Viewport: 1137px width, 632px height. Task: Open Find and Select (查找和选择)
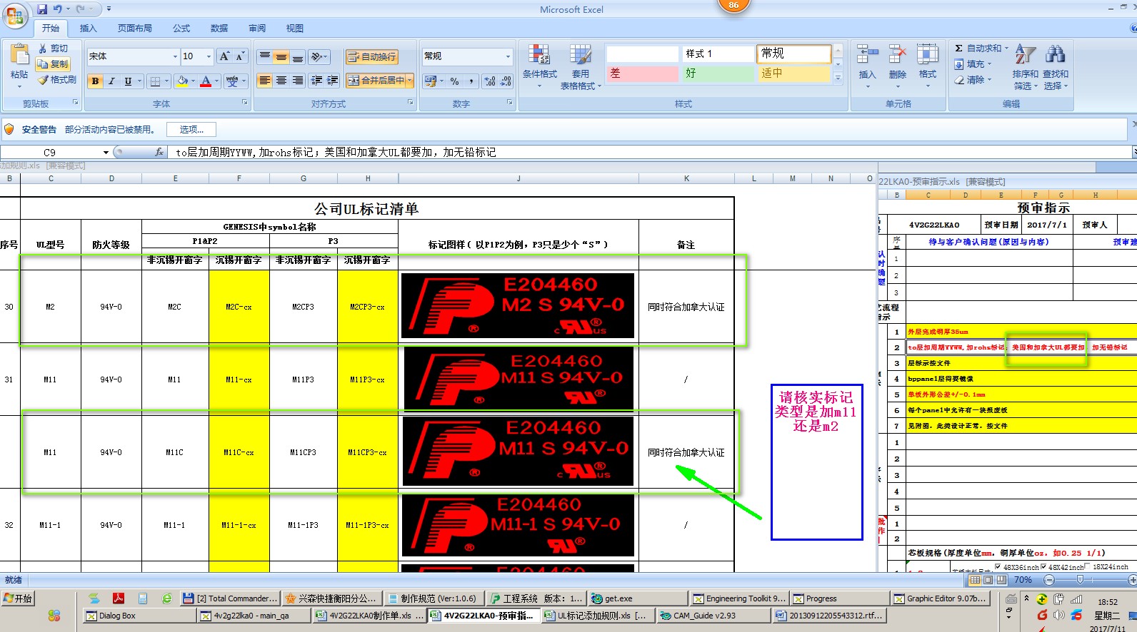[1056, 67]
